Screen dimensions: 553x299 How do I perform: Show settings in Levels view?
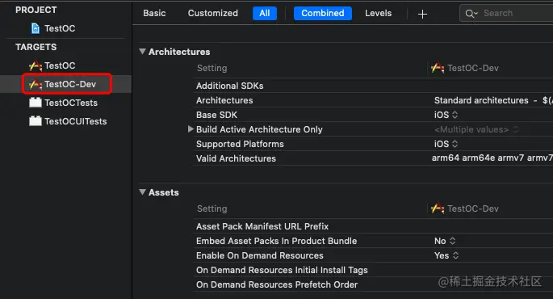378,14
